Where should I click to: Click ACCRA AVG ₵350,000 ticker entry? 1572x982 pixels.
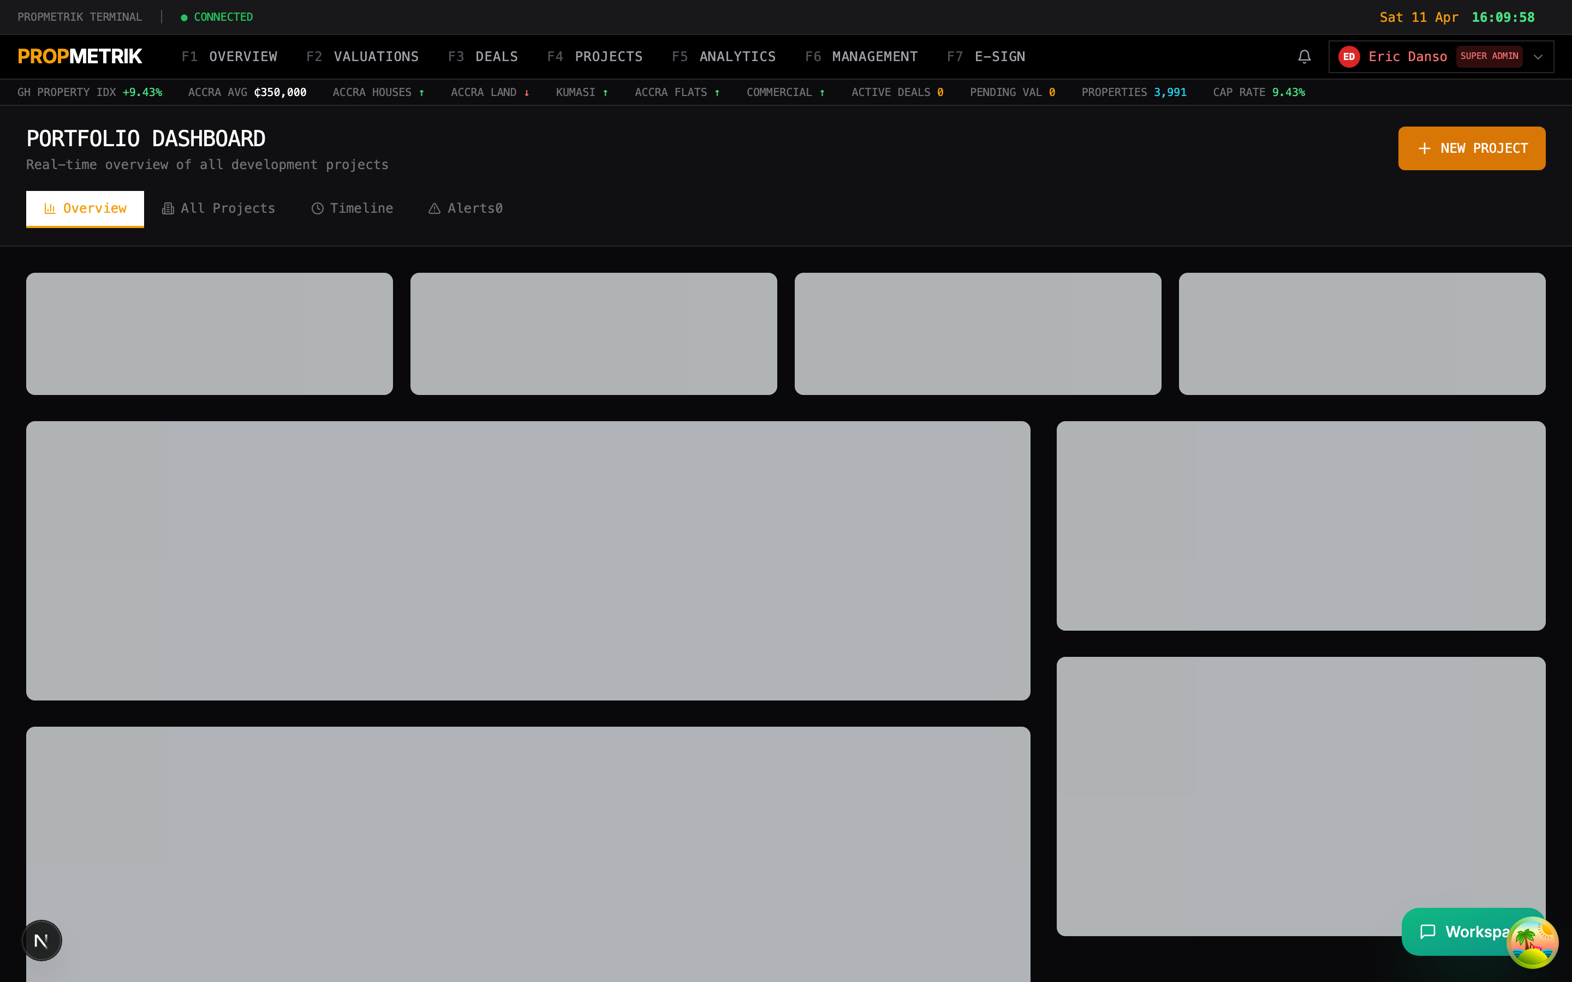(x=247, y=92)
